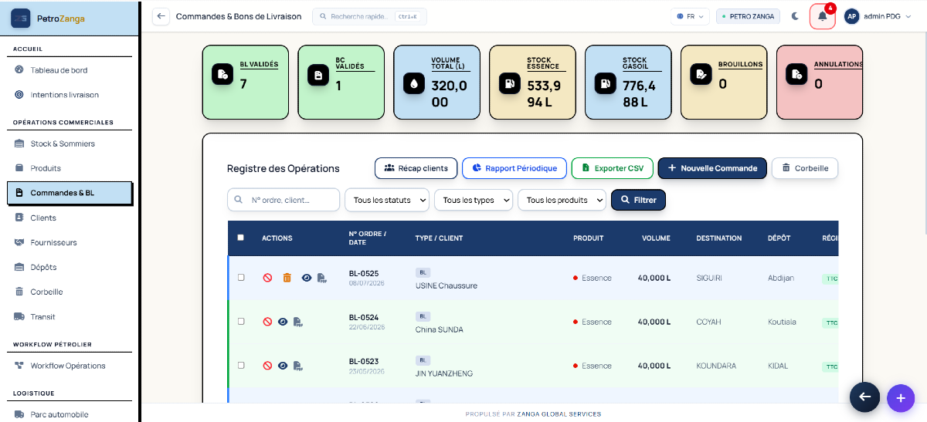Tick the checkbox for order BL-0523
The width and height of the screenshot is (927, 422).
pos(241,365)
